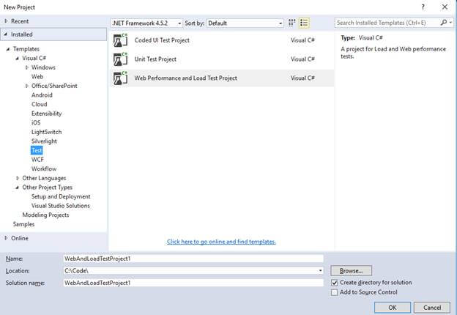Select the Silverlight category
The image size is (457, 315).
[44, 141]
